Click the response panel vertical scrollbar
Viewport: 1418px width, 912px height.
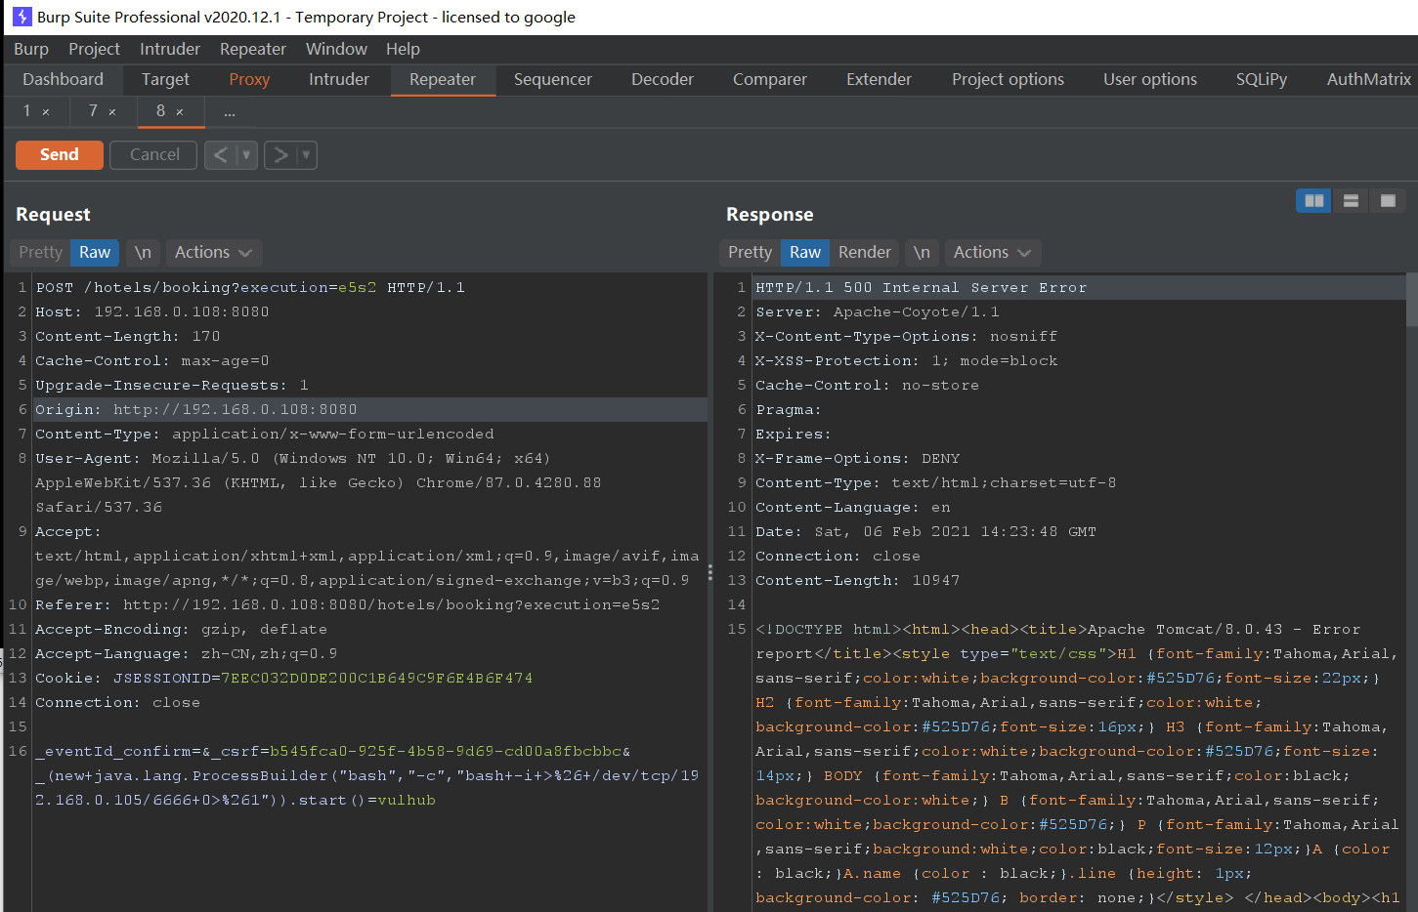pyautogui.click(x=1411, y=299)
